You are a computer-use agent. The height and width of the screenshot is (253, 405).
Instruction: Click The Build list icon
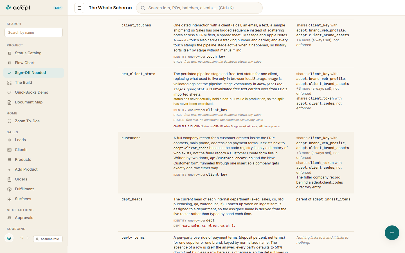9,83
